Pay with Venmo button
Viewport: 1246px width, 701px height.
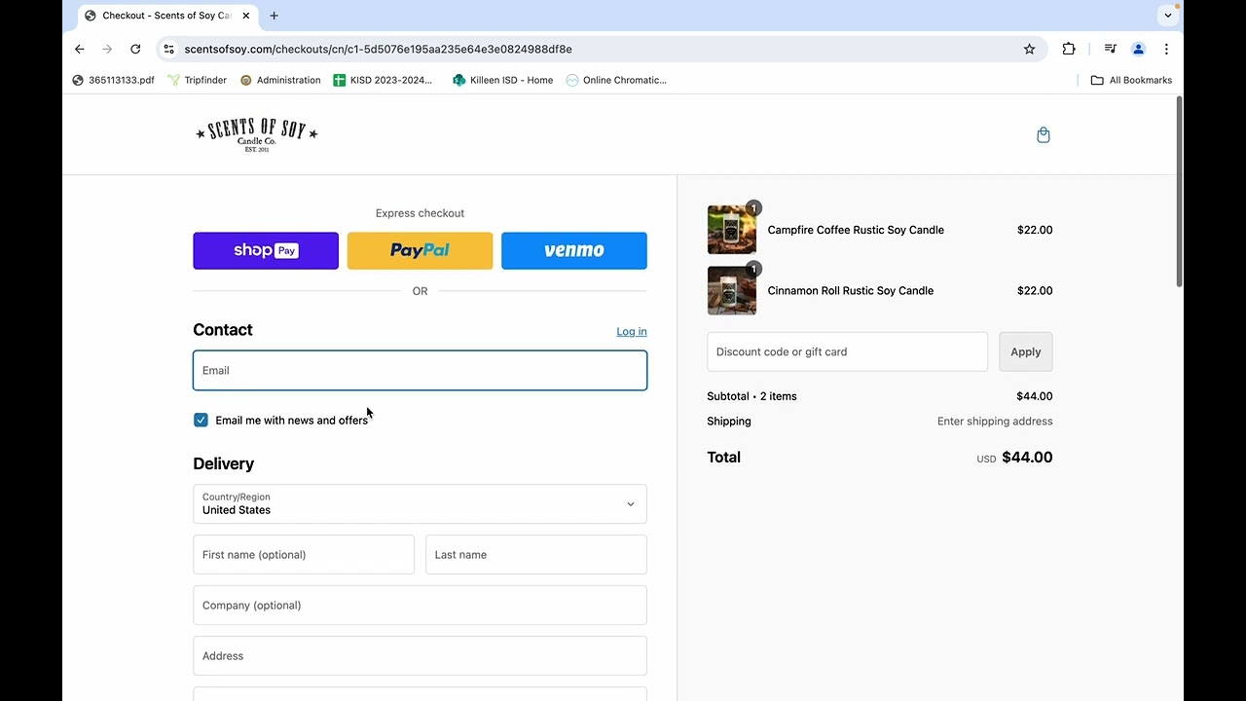click(x=574, y=250)
